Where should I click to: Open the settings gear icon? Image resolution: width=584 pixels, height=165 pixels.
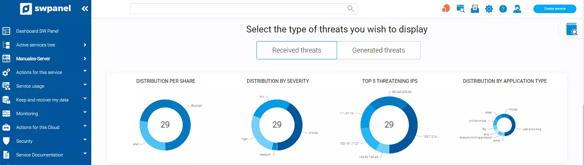pos(489,9)
